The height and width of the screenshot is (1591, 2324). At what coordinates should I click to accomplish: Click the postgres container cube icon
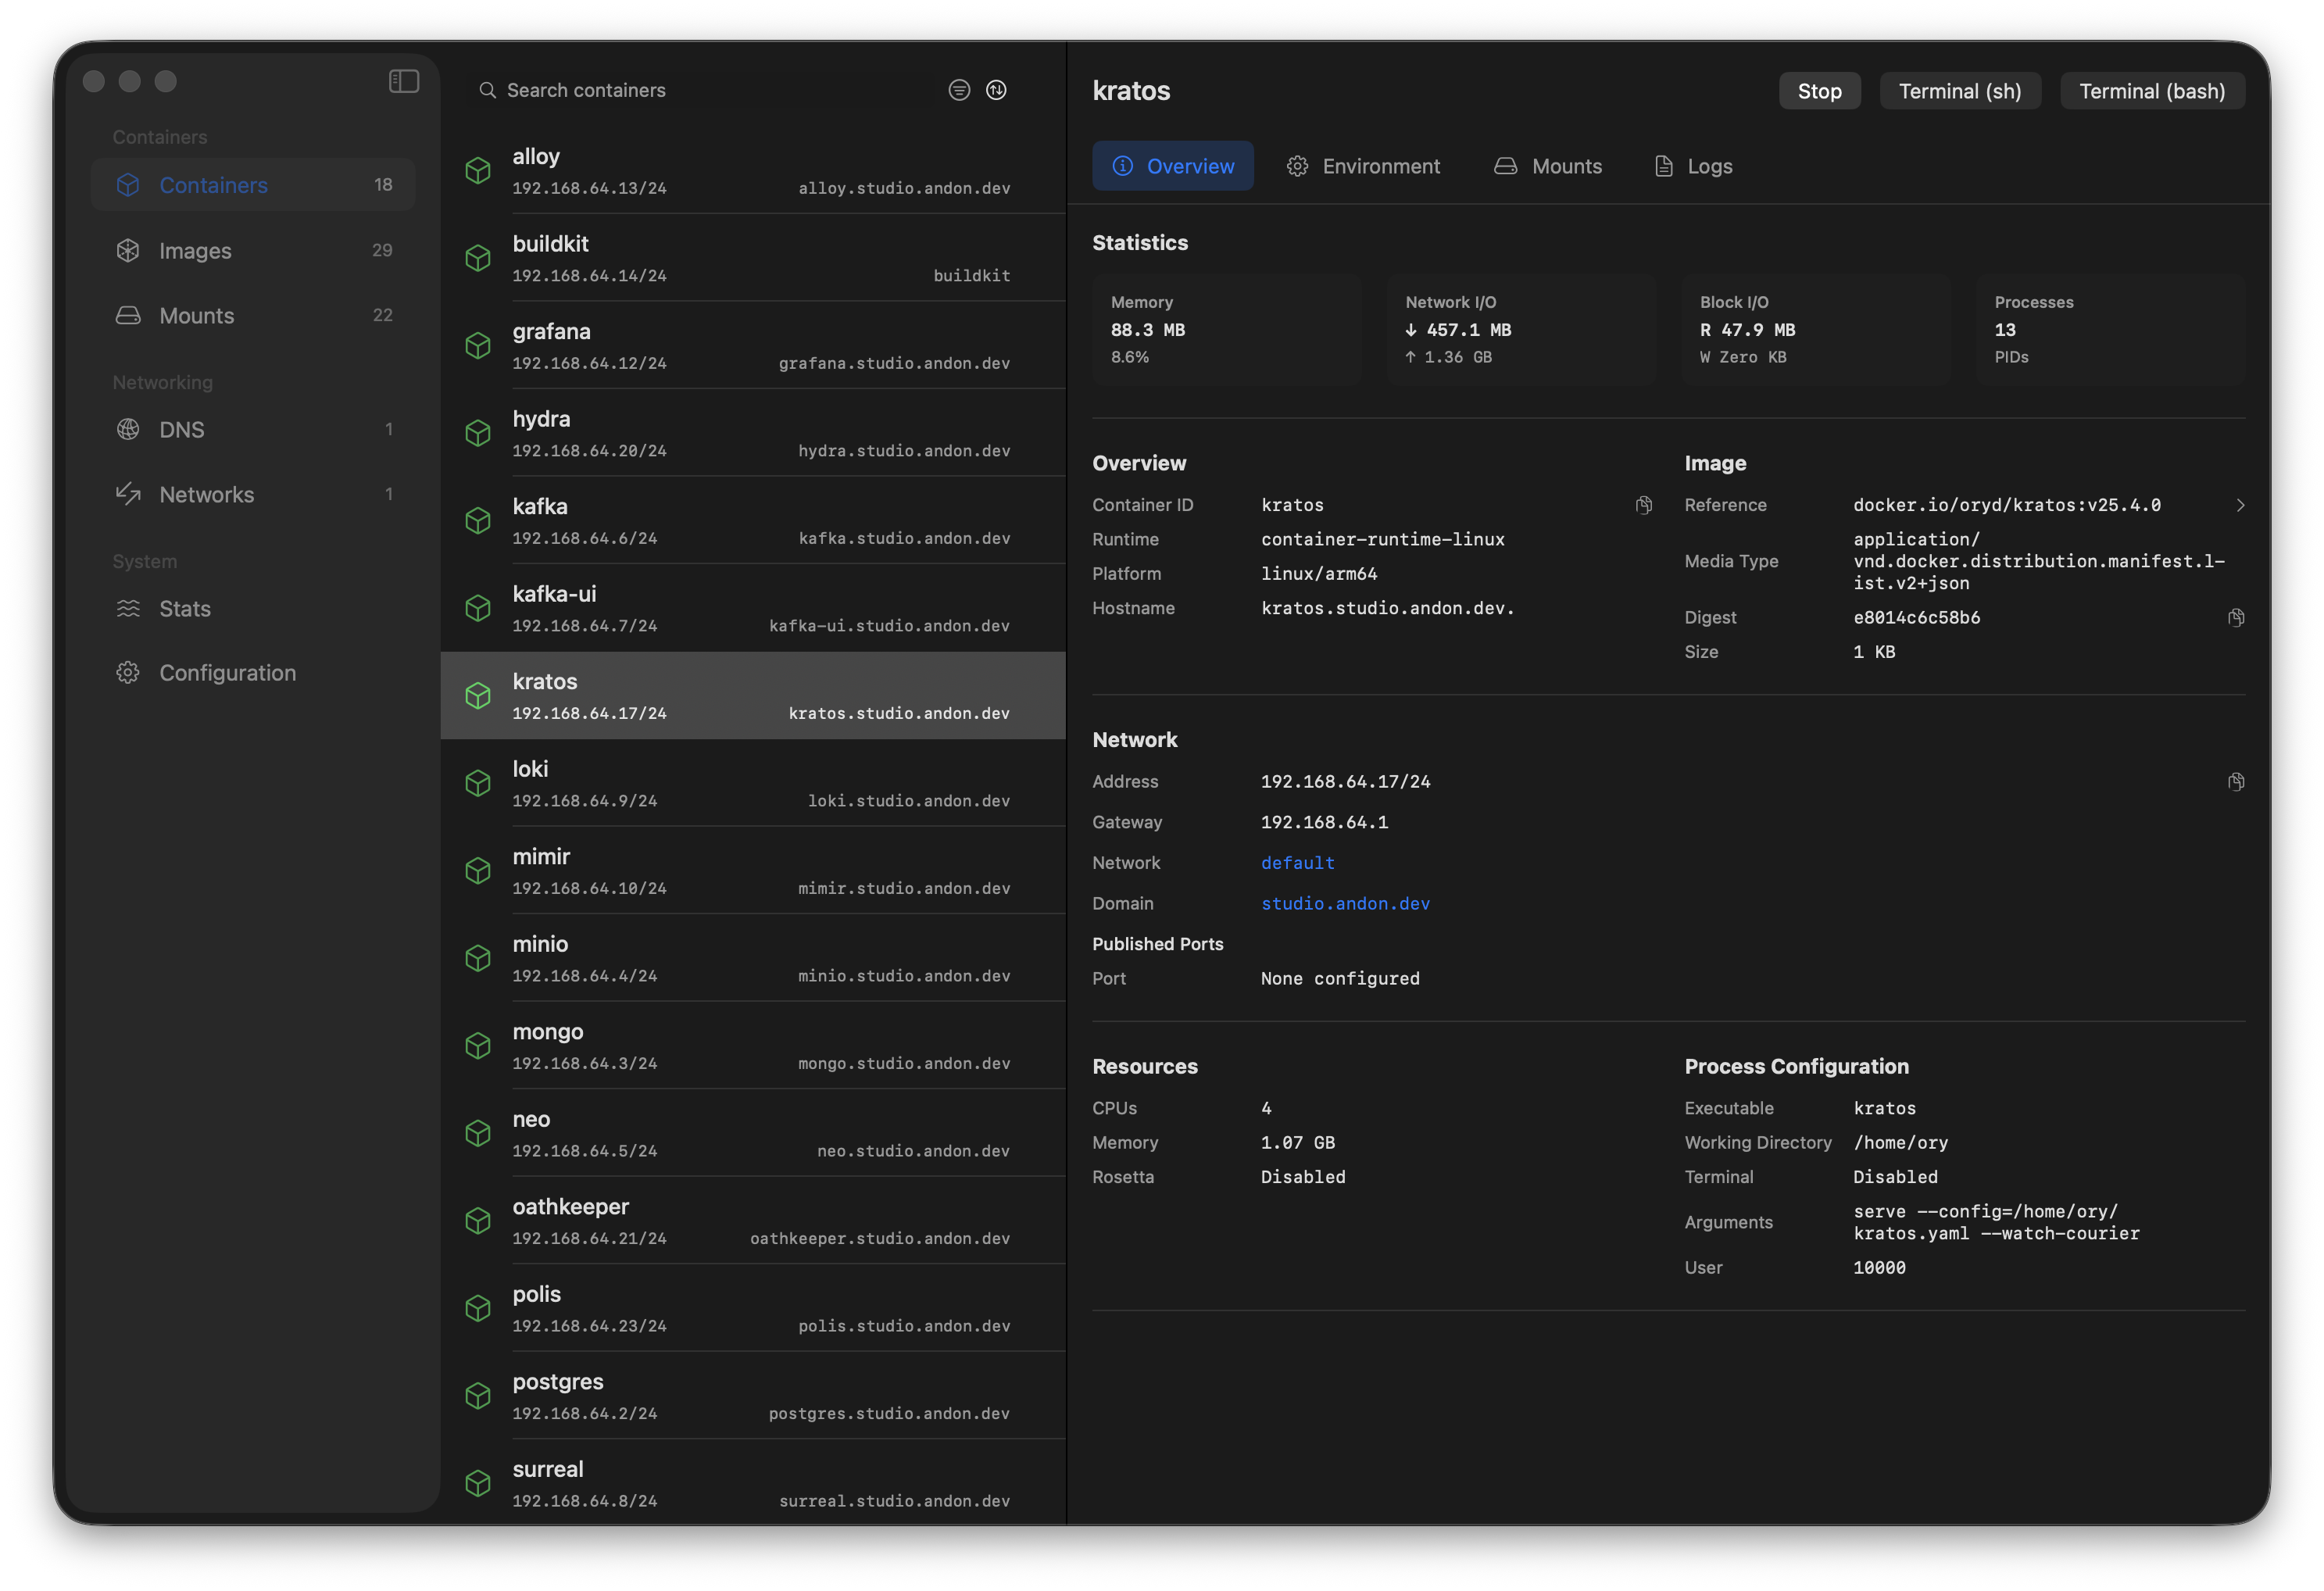(x=478, y=1396)
